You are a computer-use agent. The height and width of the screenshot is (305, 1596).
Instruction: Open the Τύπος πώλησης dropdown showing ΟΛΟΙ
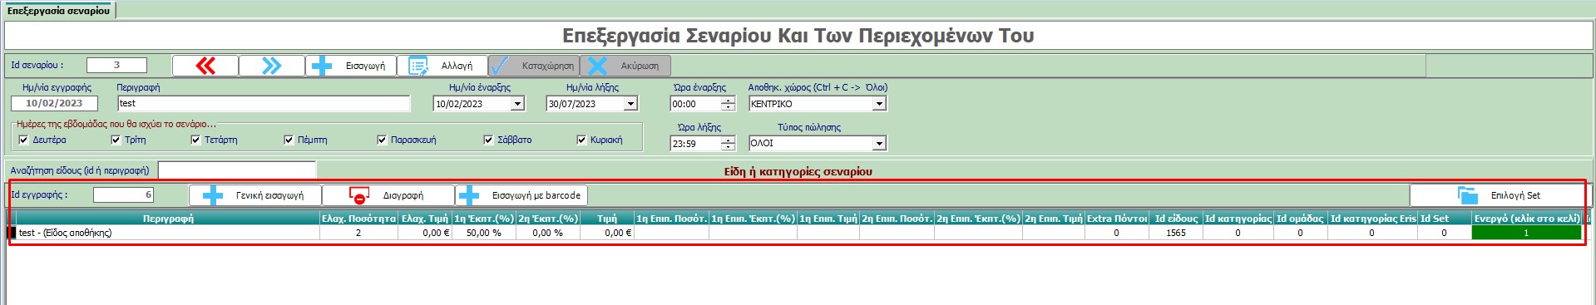(879, 144)
